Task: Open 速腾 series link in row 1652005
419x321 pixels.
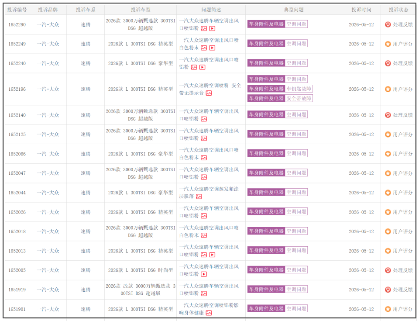Action: click(86, 270)
